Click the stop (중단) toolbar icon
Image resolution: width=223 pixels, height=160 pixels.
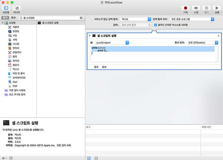(207, 8)
